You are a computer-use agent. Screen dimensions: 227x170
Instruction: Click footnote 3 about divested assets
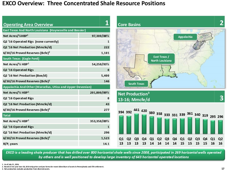coord(26,169)
